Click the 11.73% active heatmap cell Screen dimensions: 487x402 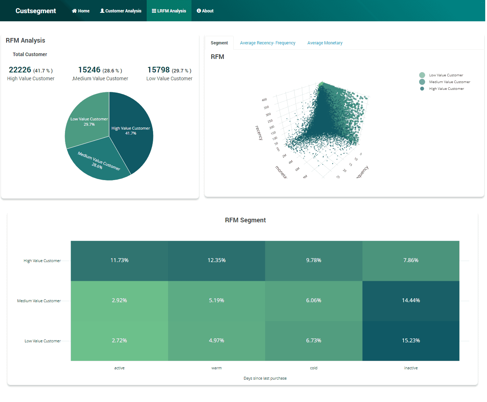119,260
